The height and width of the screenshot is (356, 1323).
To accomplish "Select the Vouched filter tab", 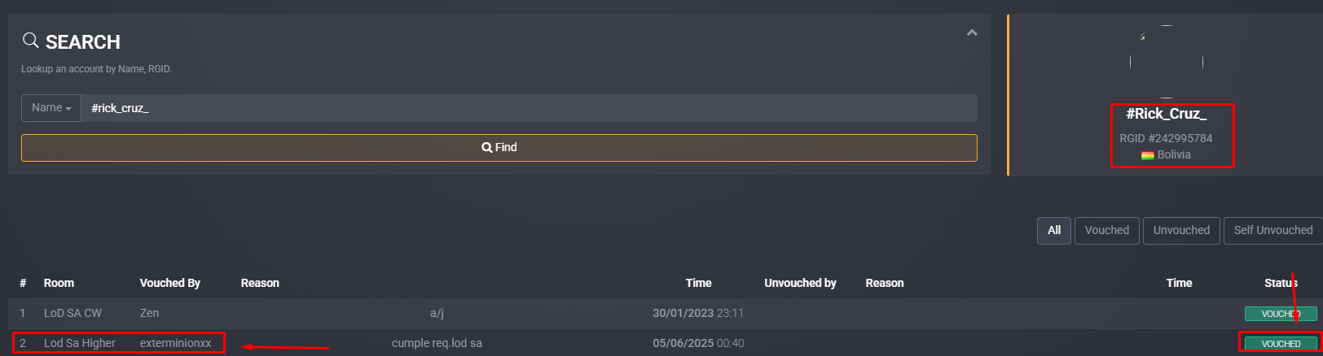I will click(1106, 230).
